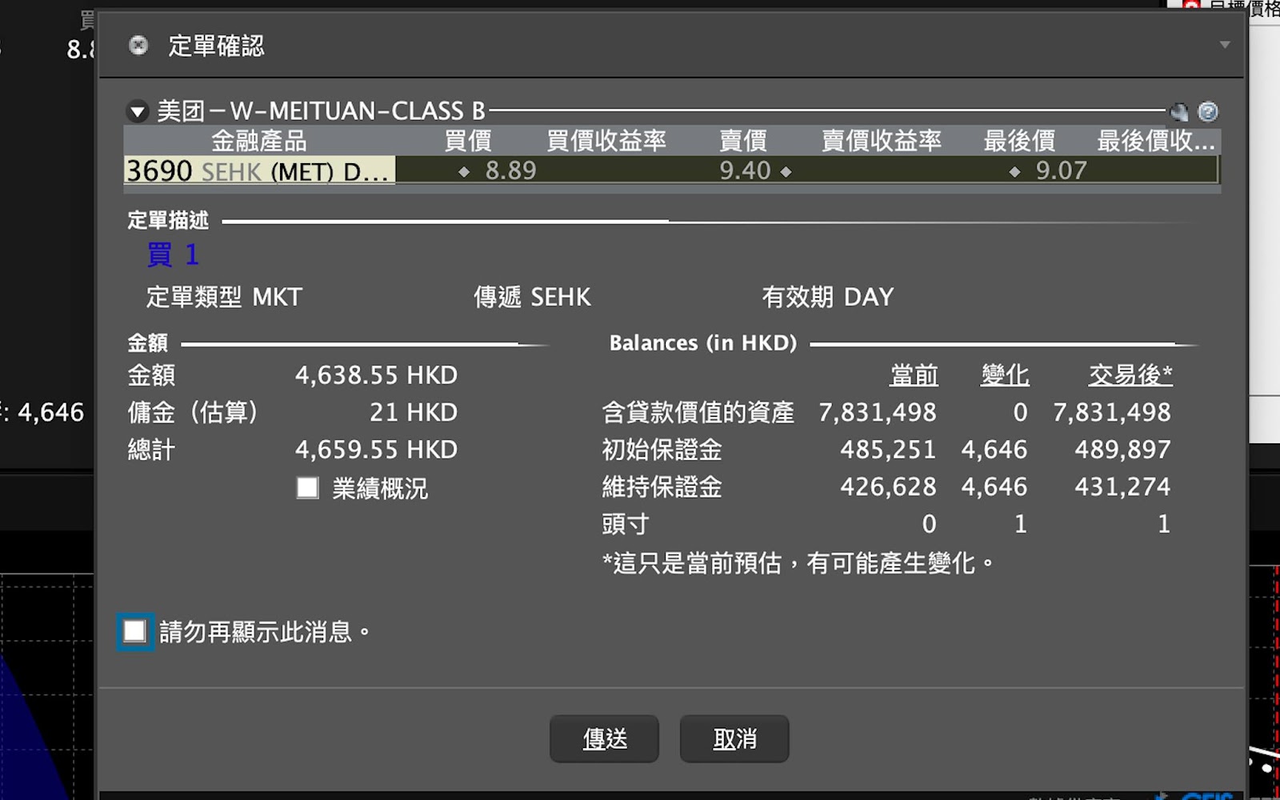Click the 最後價 column header
This screenshot has width=1280, height=800.
pos(1019,141)
